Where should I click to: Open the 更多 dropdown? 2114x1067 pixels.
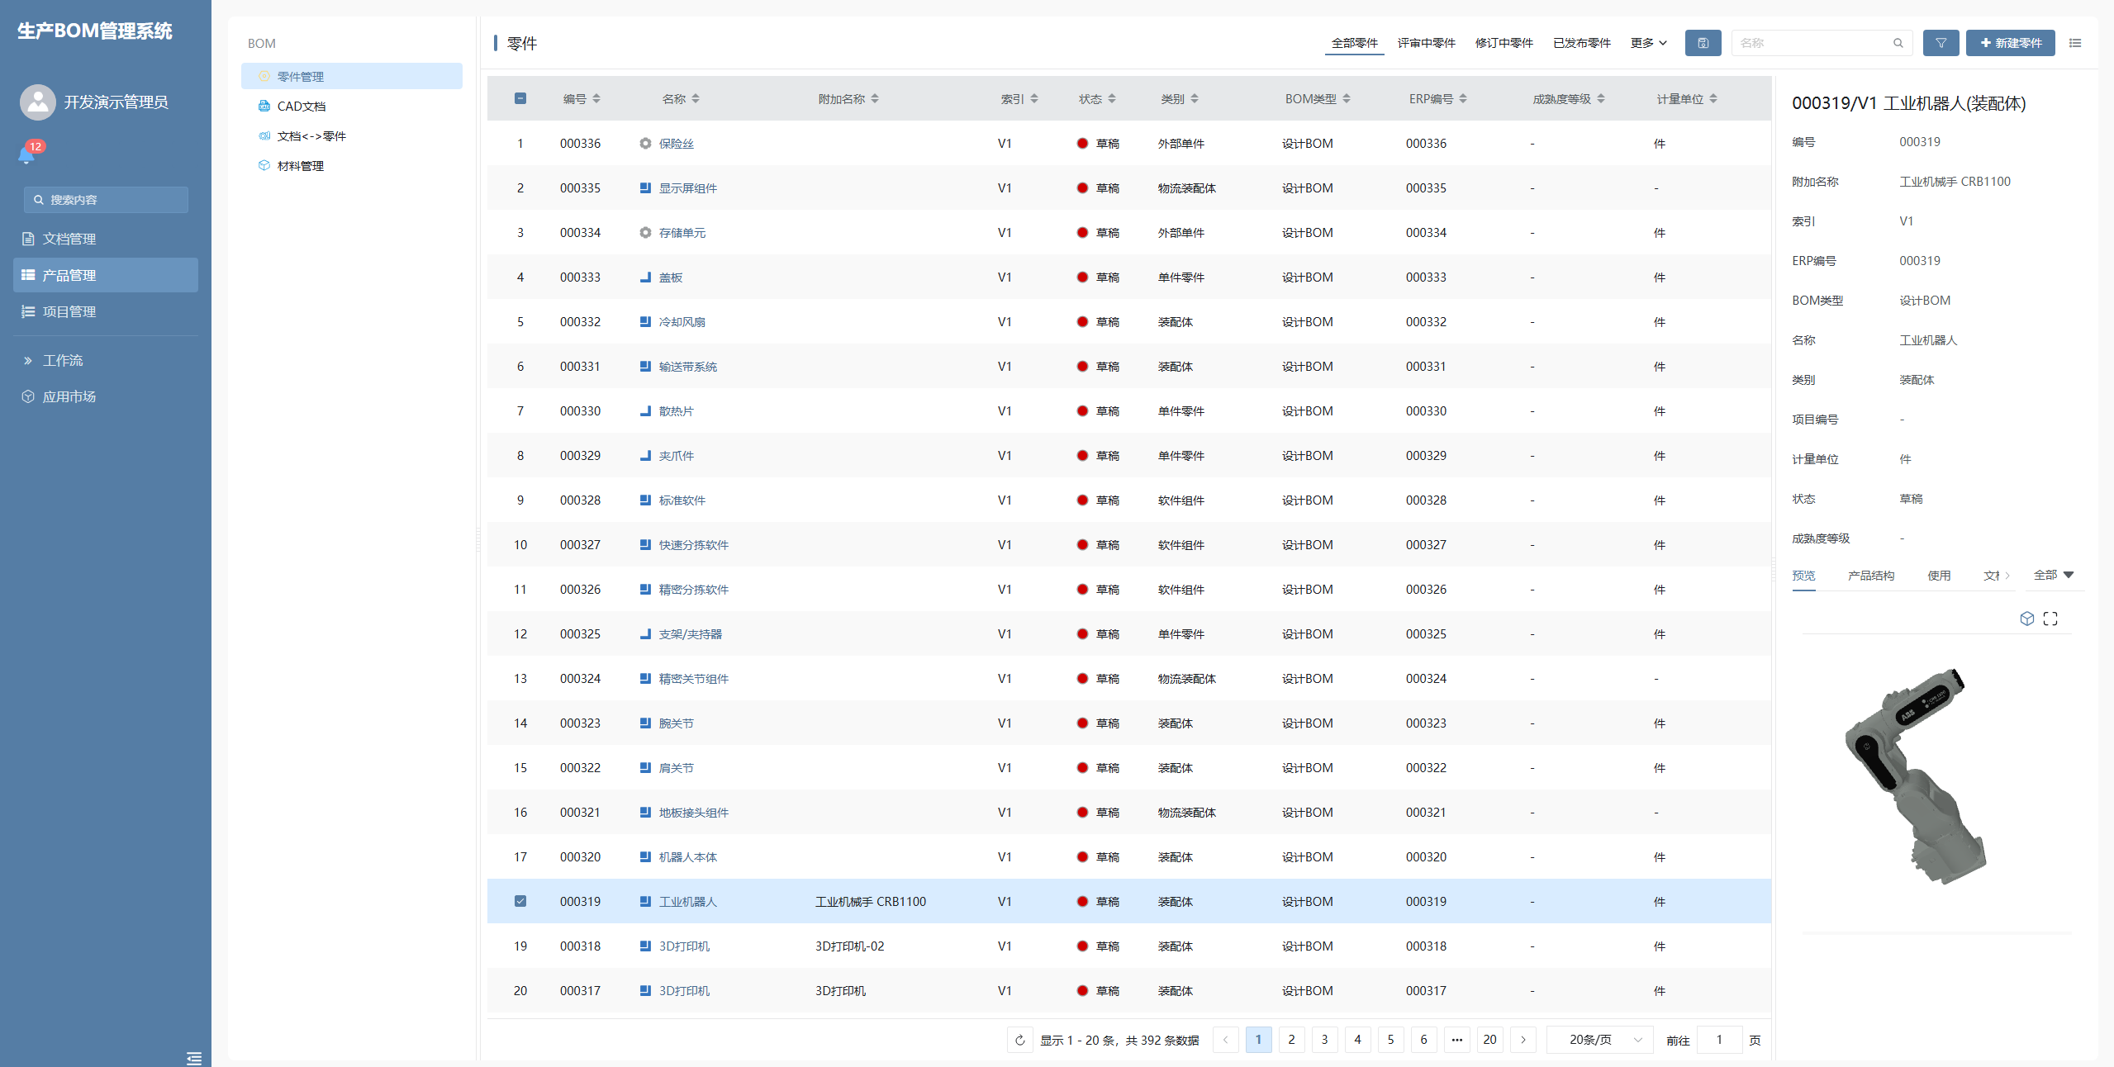click(1648, 43)
